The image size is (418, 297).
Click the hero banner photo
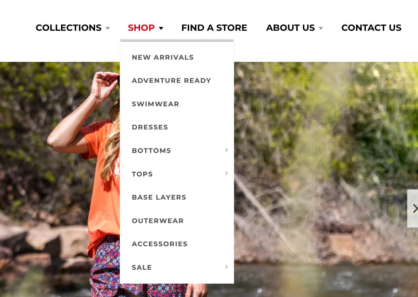coord(318,159)
